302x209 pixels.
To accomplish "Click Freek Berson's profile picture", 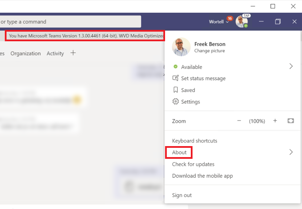I will click(181, 47).
